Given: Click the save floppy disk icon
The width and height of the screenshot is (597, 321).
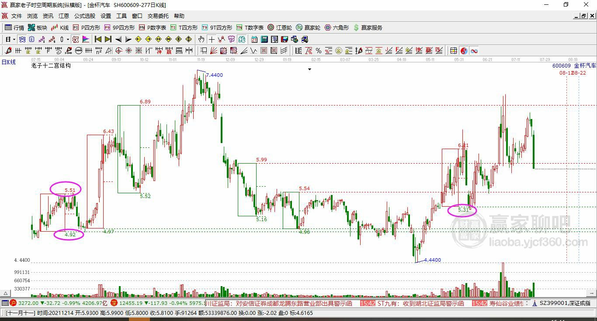Looking at the screenshot, I should pyautogui.click(x=285, y=39).
